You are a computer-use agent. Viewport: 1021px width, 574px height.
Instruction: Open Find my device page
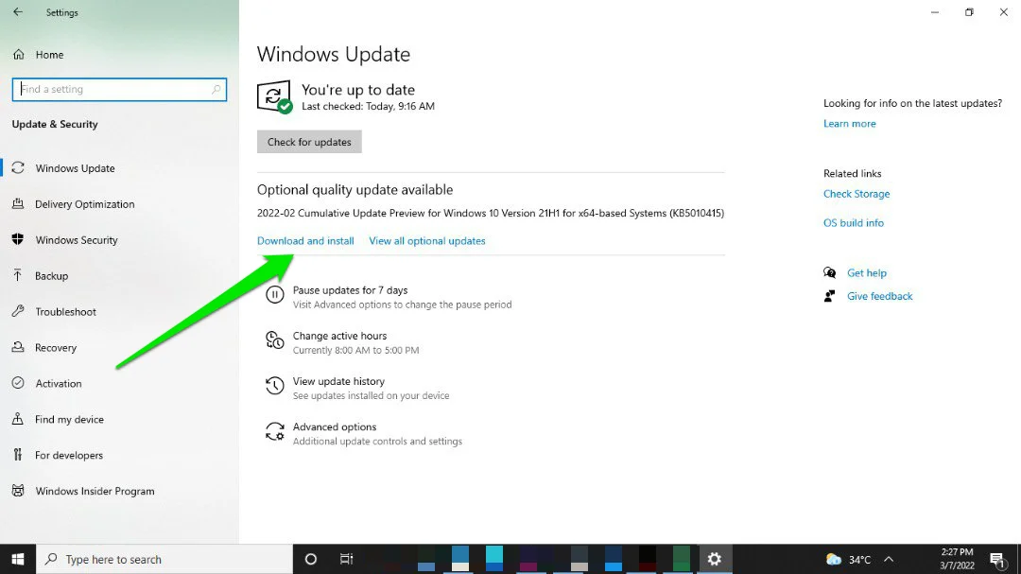[x=69, y=419]
